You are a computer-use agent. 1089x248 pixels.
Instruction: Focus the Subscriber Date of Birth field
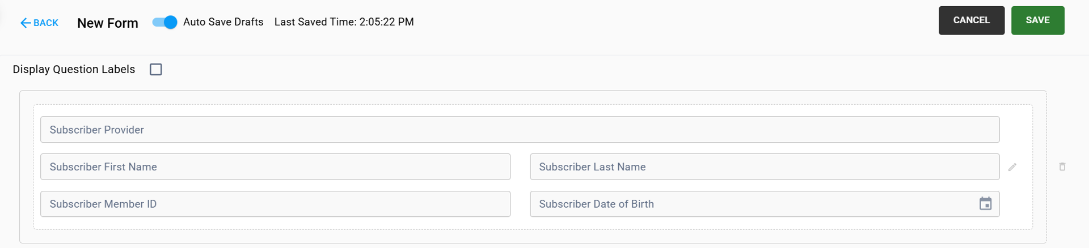click(749, 204)
